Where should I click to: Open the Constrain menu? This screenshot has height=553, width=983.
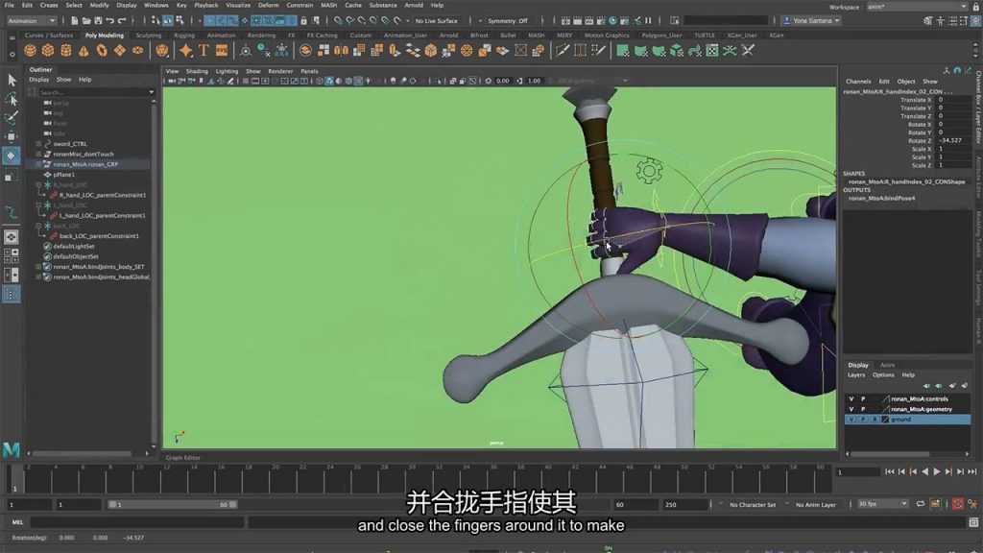coord(300,5)
